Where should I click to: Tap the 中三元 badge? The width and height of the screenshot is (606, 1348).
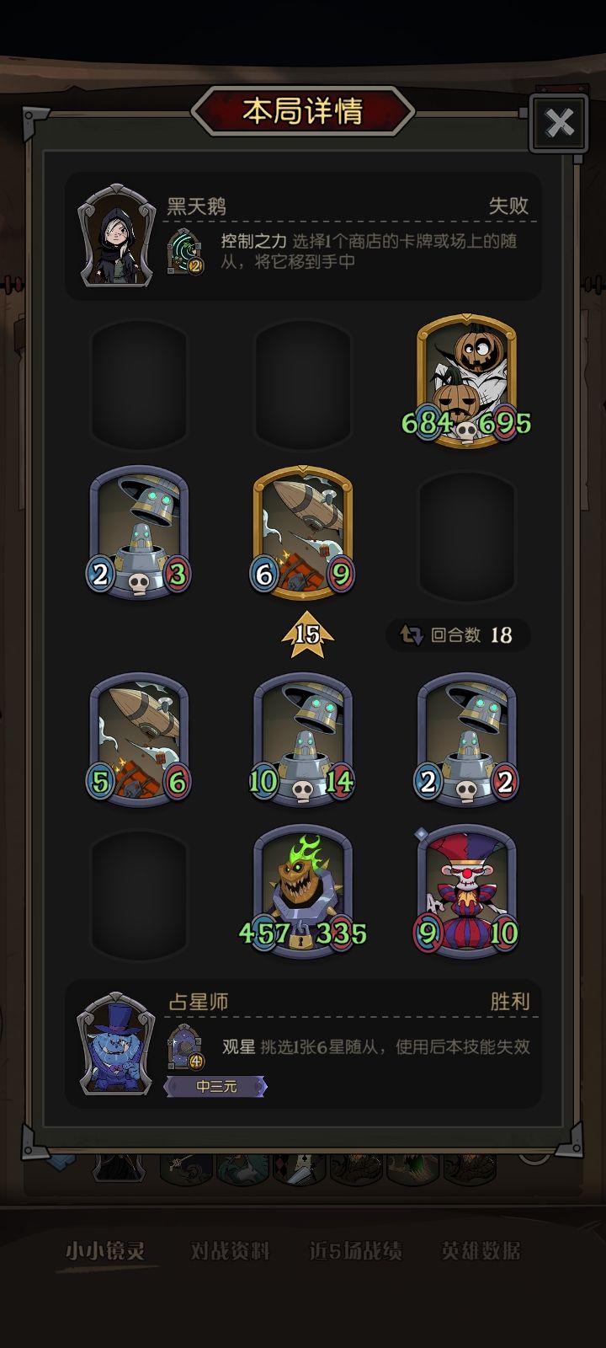tap(215, 1087)
